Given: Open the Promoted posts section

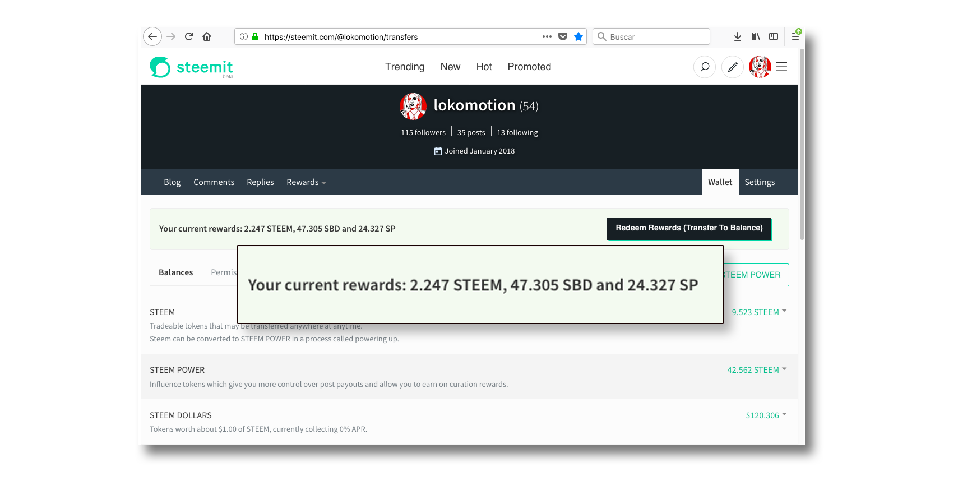Looking at the screenshot, I should [x=529, y=67].
